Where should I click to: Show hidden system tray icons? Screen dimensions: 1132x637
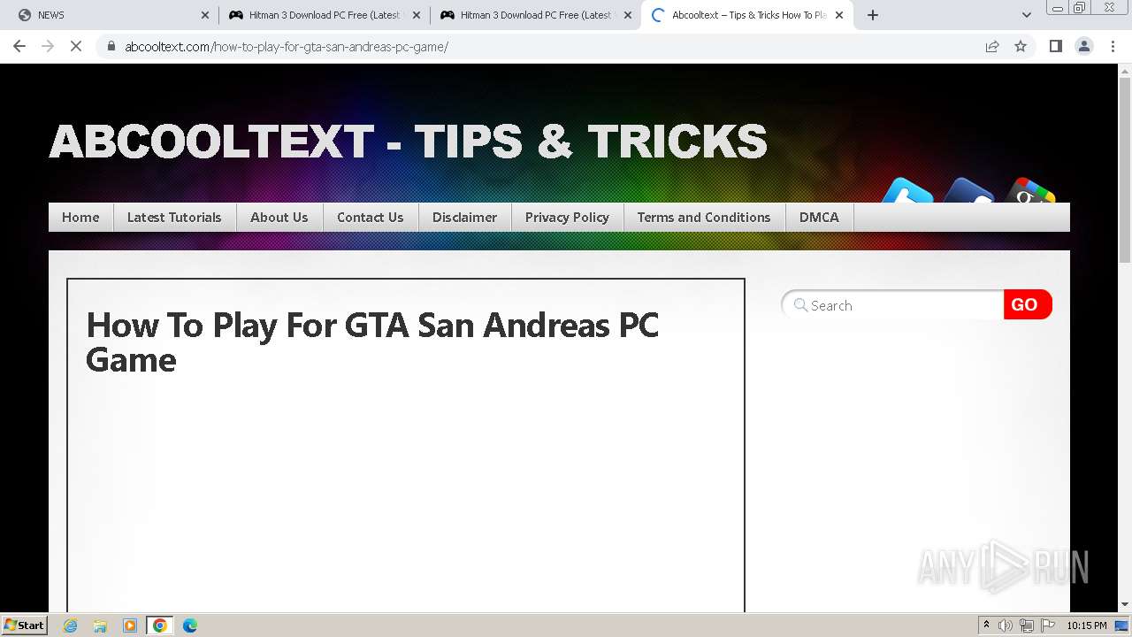[x=986, y=625]
